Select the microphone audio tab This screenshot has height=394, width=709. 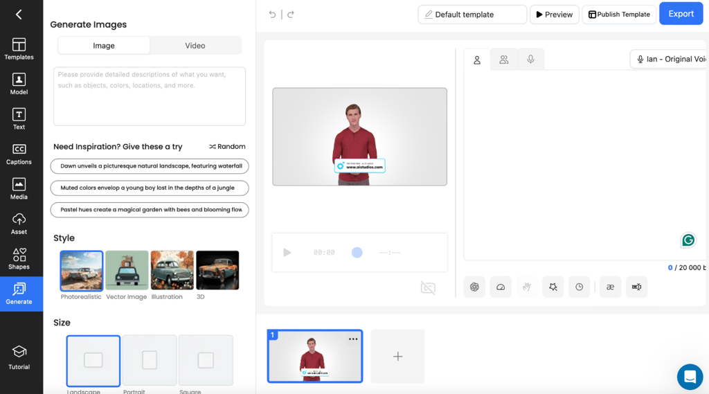(530, 60)
